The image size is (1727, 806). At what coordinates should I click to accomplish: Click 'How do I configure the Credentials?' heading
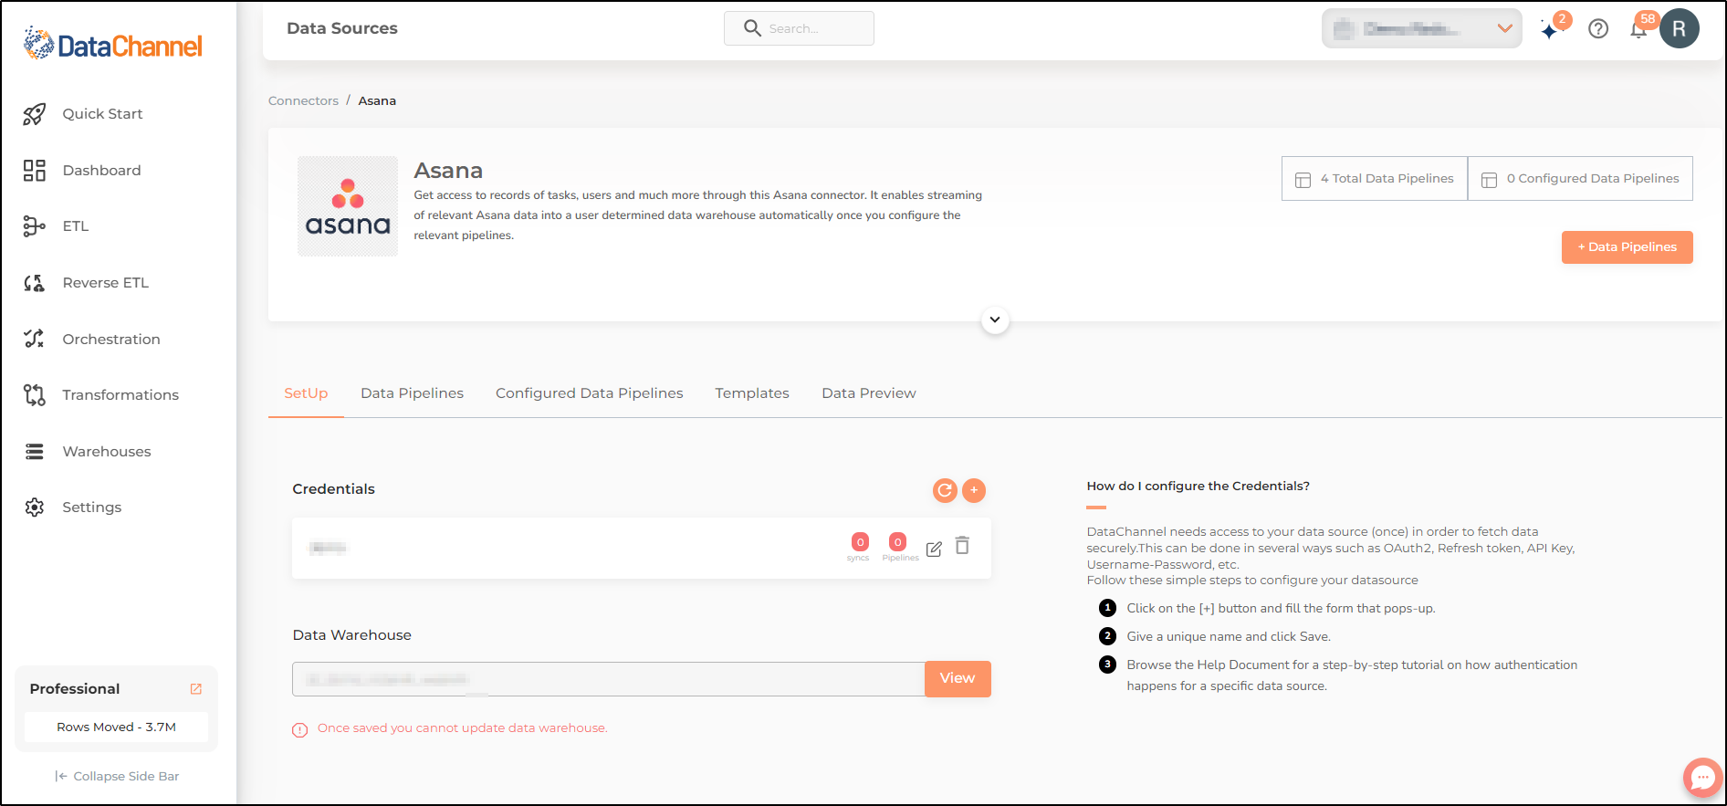[x=1198, y=487]
